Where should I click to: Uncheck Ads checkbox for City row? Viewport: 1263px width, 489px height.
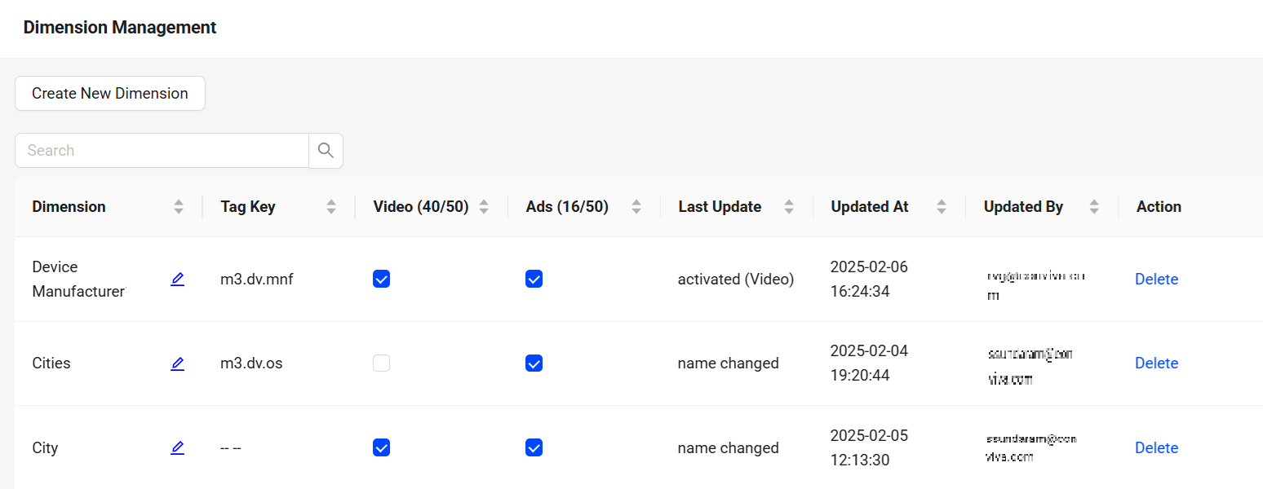tap(534, 448)
